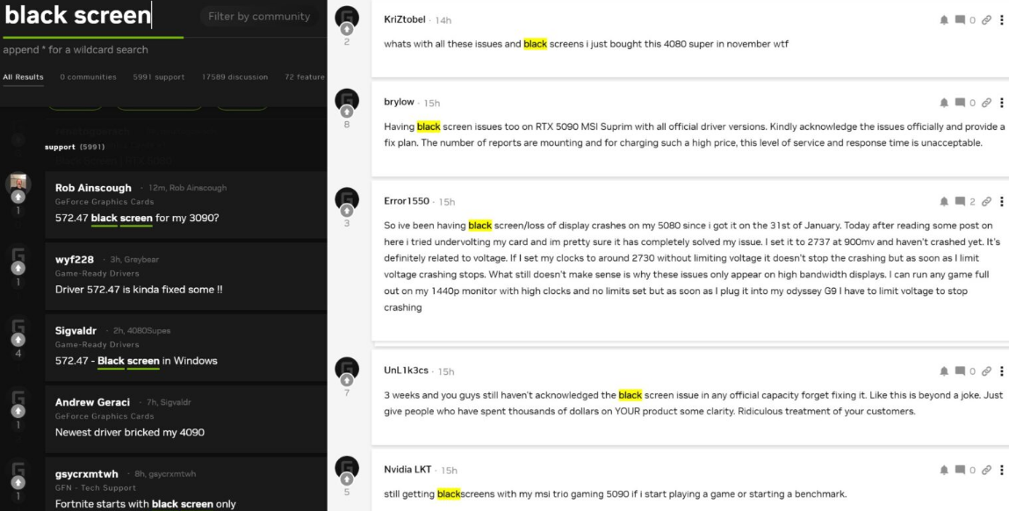Click the Filter by community field
This screenshot has height=511, width=1009.
259,17
